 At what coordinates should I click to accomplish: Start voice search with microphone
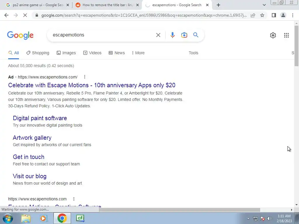point(172,35)
